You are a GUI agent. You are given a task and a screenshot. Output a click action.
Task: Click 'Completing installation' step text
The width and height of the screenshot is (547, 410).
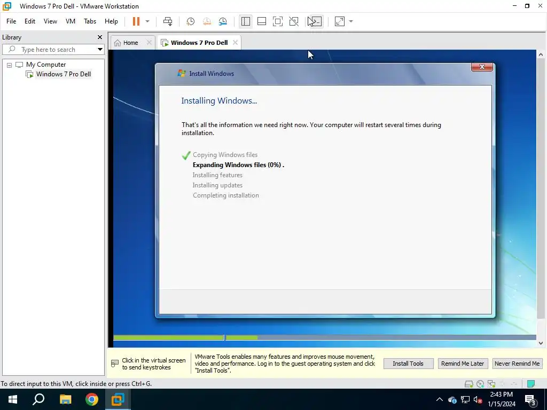pos(226,195)
